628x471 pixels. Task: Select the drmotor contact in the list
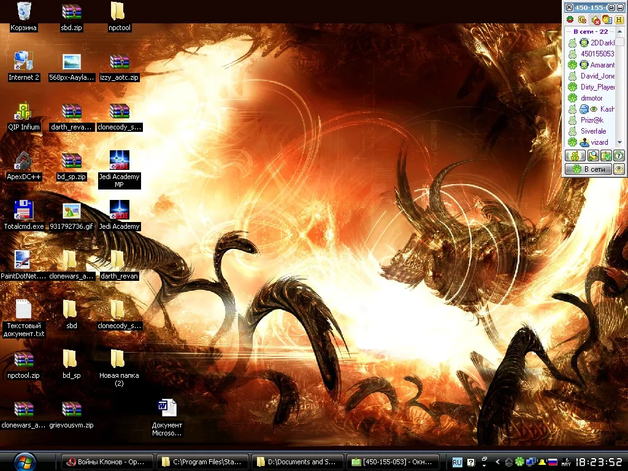pyautogui.click(x=591, y=98)
